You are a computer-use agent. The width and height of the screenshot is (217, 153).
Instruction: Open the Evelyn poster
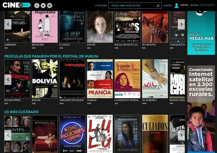point(100,27)
